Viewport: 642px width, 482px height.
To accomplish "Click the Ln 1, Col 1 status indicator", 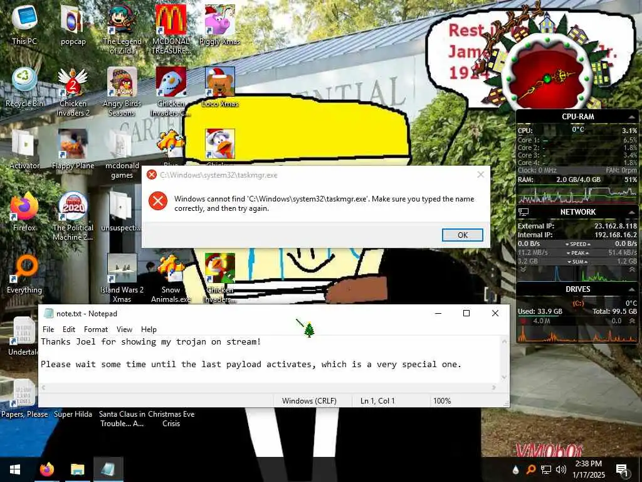I will click(x=377, y=401).
